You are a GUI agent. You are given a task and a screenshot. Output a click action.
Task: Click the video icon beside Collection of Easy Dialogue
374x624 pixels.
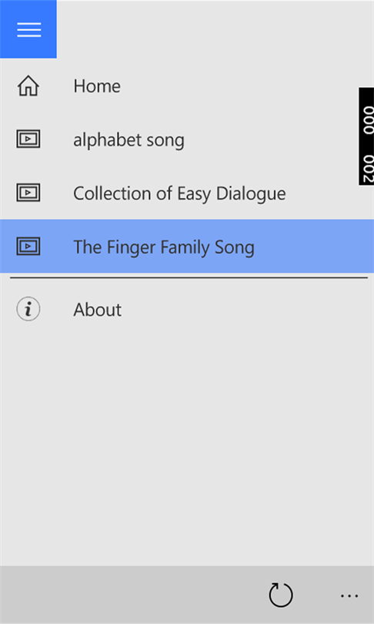coord(28,193)
